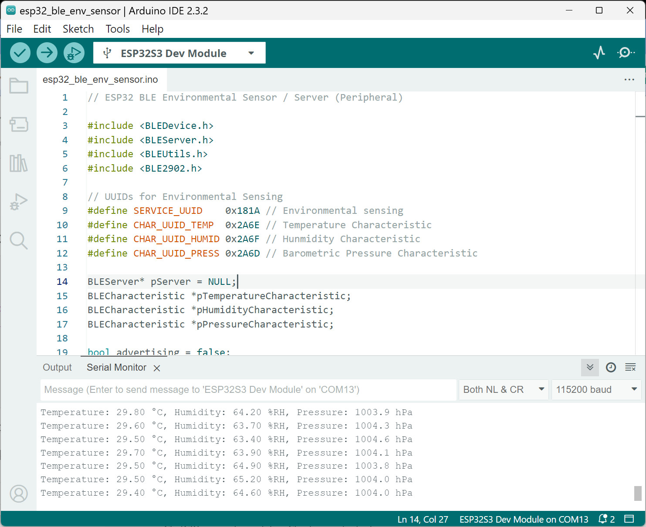This screenshot has height=527, width=646.
Task: Open the tab options three-dots menu
Action: pos(629,80)
